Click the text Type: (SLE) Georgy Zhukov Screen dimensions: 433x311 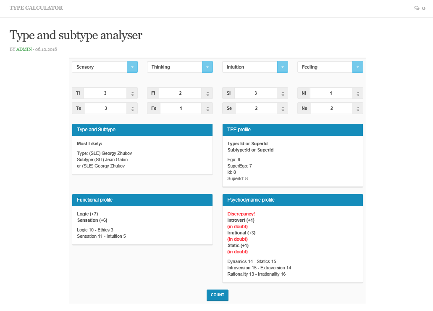[105, 153]
